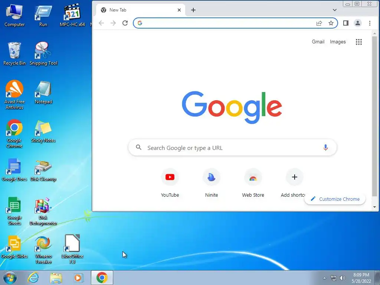
Task: Select the Google Docs desktop shortcut
Action: [x=14, y=170]
